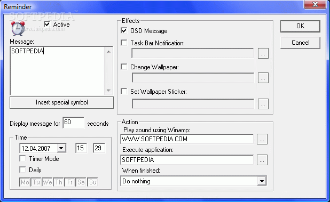
Task: Close the Reminder window
Action: click(x=315, y=4)
